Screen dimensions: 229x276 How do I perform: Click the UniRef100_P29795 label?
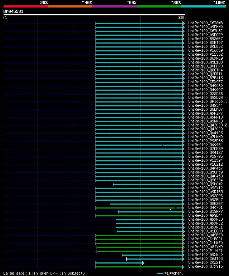click(205, 157)
